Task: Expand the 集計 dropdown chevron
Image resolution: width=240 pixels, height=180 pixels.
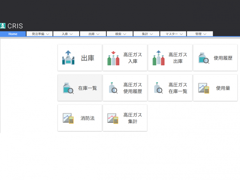Action: tap(151, 34)
